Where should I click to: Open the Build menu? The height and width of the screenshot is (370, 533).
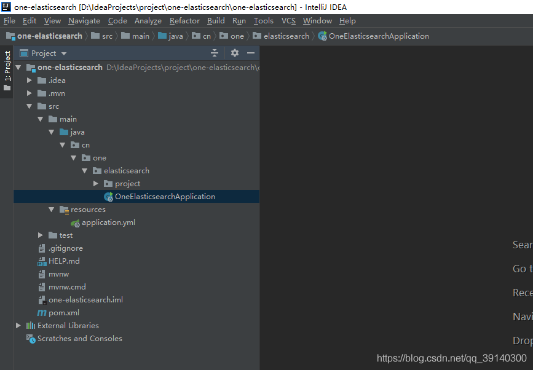[216, 21]
